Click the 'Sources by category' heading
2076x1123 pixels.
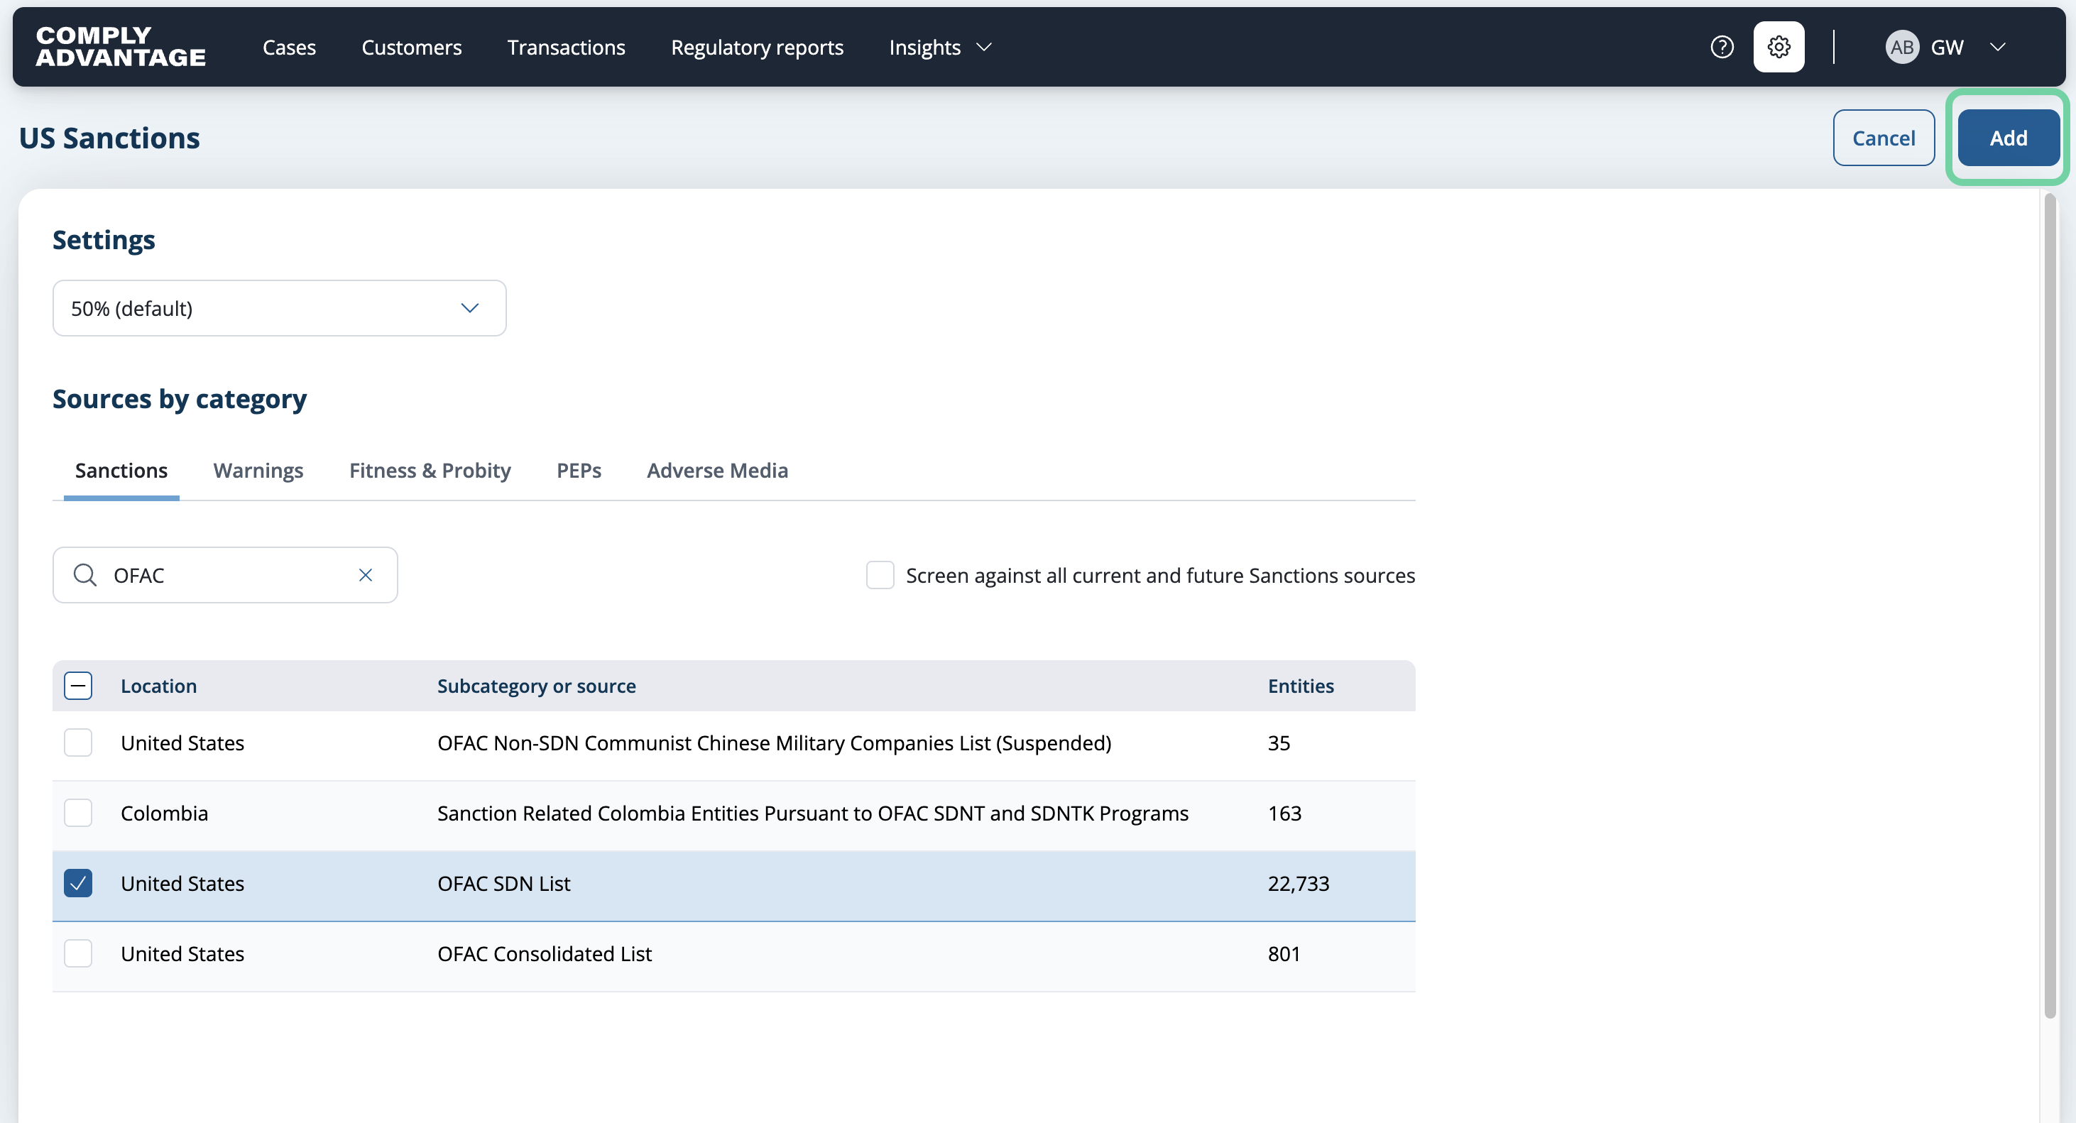pyautogui.click(x=180, y=400)
